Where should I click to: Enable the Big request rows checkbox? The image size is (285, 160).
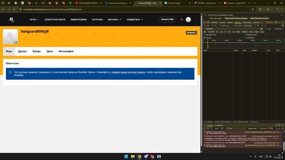[204, 35]
